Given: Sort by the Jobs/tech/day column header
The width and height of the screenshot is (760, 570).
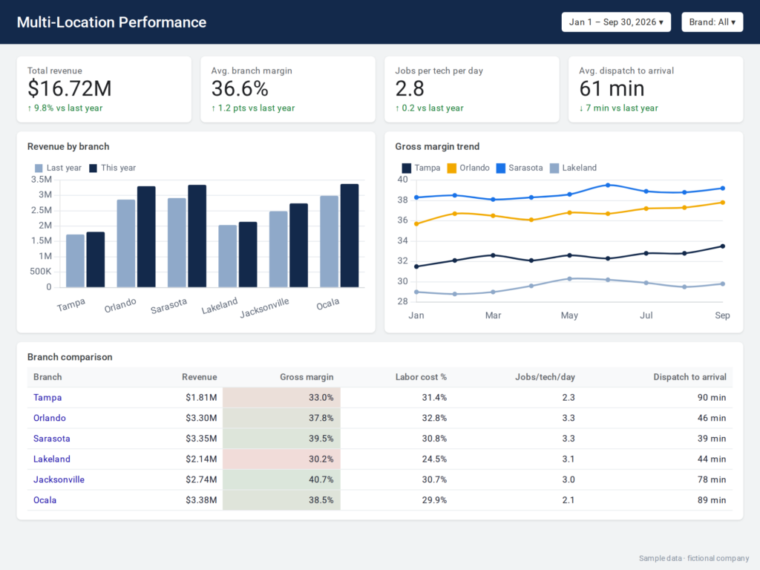Looking at the screenshot, I should click(x=545, y=377).
